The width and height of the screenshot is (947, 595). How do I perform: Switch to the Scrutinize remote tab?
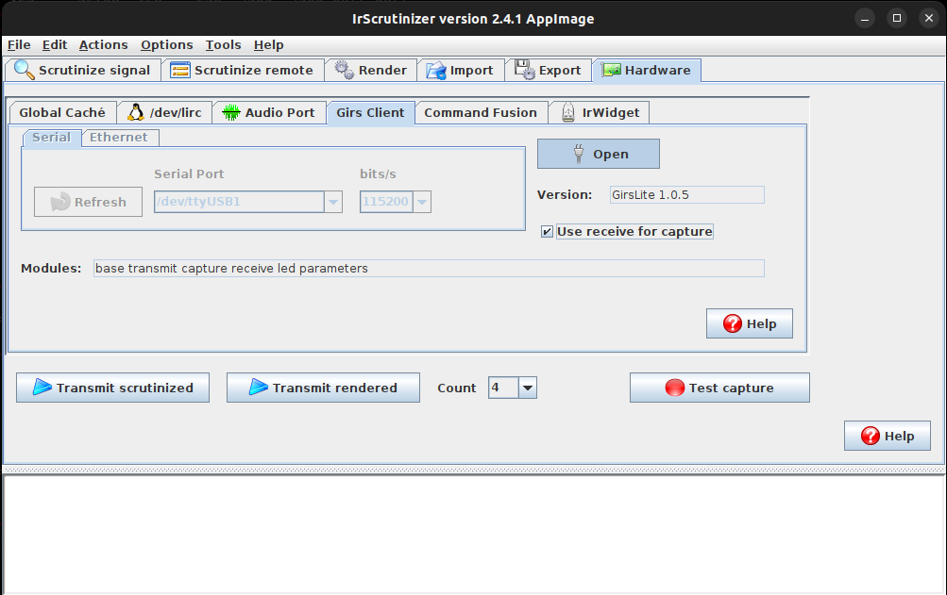pos(242,71)
